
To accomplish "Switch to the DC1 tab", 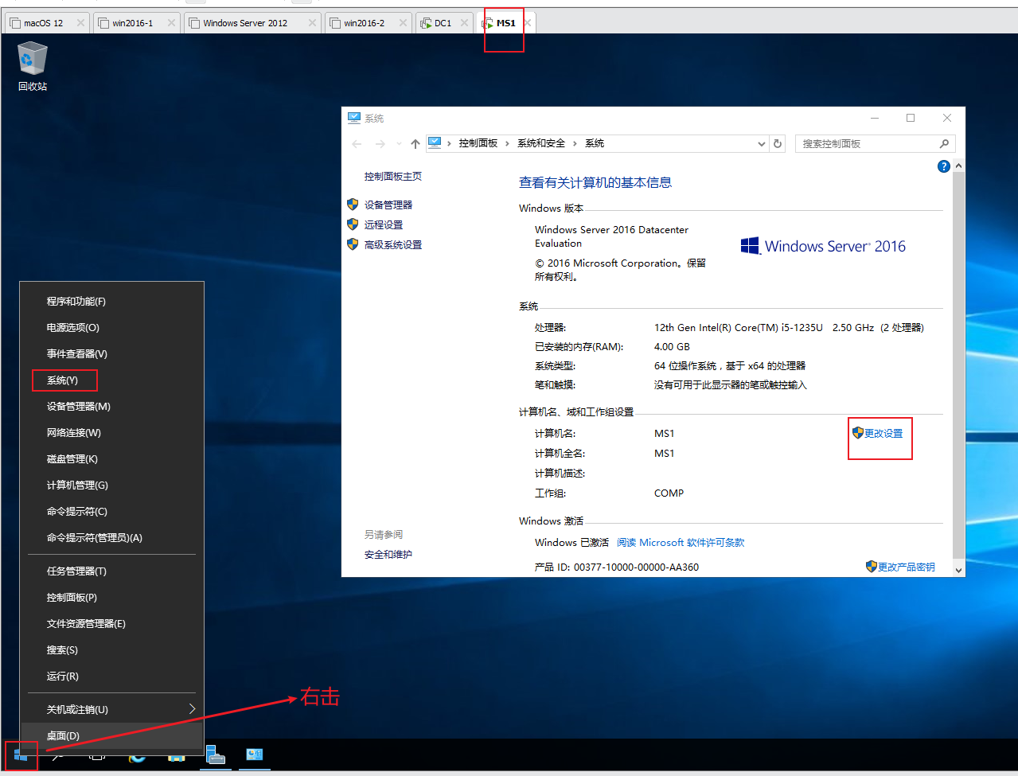I will point(443,23).
